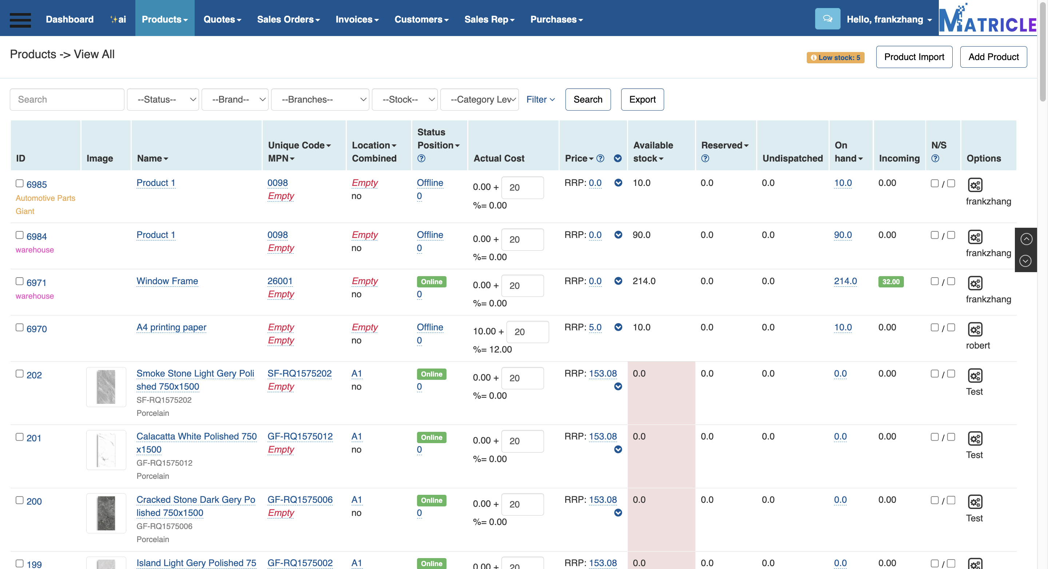Open options gear for product 6970

click(x=975, y=330)
